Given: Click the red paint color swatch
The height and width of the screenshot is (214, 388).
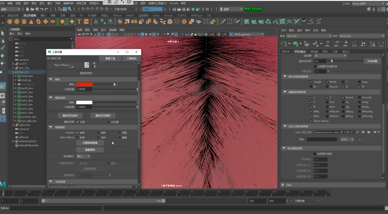Looking at the screenshot, I should (85, 84).
